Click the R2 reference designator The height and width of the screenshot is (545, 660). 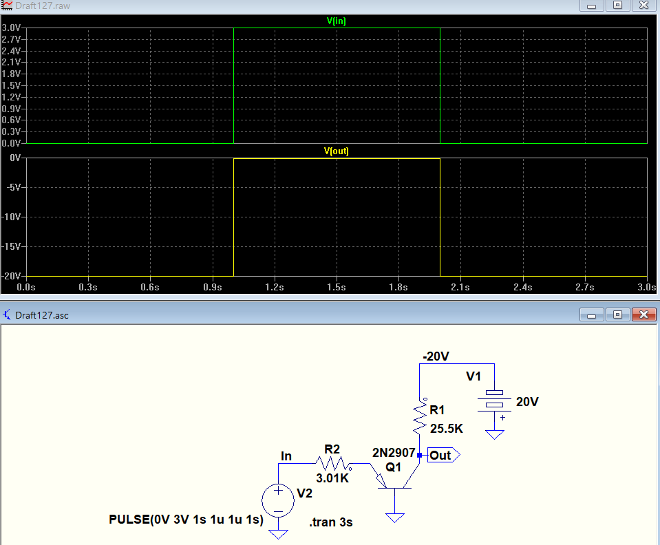tap(332, 449)
